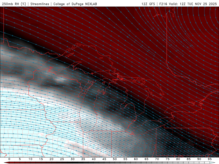Screen dimensions: 219x164
Task: Click the colorbar label "70"
Action: pyautogui.click(x=157, y=159)
